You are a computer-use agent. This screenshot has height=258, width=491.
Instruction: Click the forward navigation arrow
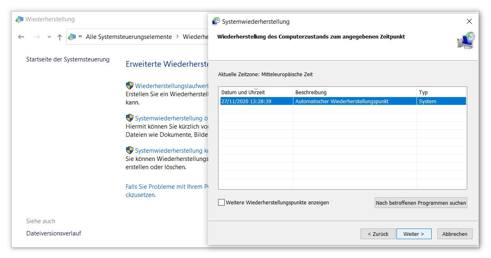pyautogui.click(x=36, y=37)
